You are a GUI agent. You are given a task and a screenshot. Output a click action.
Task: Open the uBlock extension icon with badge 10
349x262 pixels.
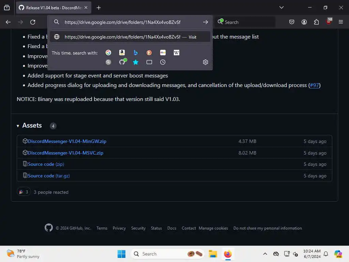click(x=329, y=21)
